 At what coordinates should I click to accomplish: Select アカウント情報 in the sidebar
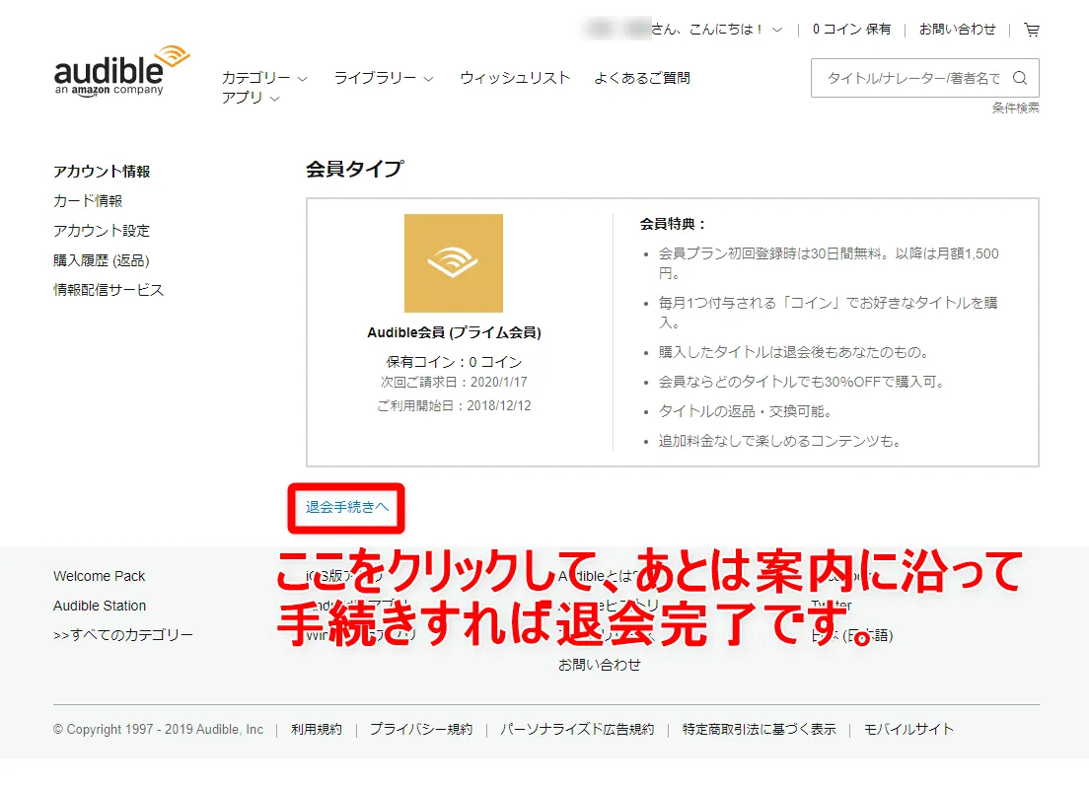[x=102, y=172]
